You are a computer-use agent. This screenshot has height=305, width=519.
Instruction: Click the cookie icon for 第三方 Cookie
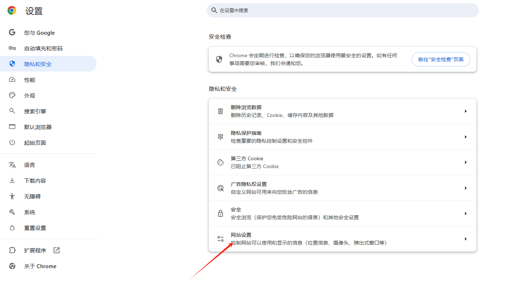tap(220, 162)
